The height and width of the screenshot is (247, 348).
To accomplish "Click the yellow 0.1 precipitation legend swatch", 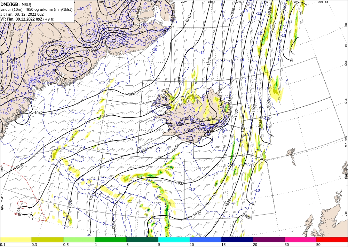I will 16,239.
